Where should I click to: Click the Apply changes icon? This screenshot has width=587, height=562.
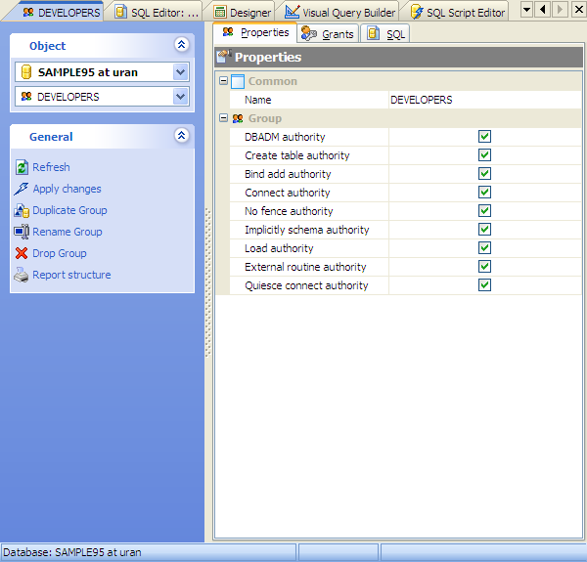(22, 189)
